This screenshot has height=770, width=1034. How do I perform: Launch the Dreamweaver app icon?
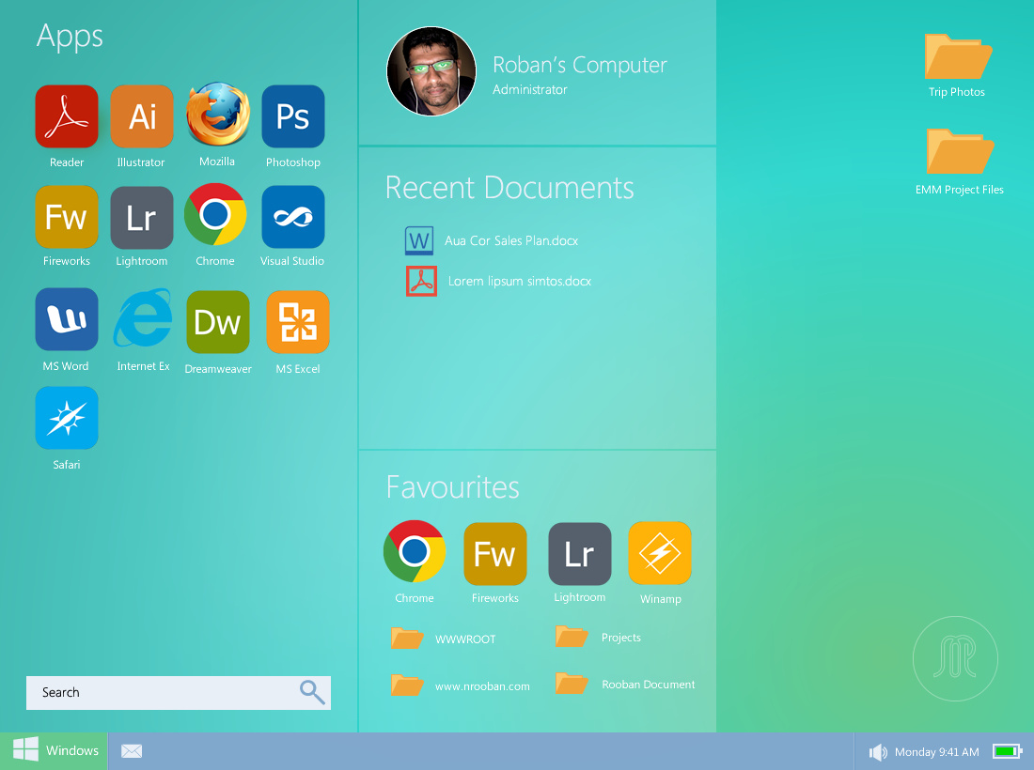(x=218, y=322)
